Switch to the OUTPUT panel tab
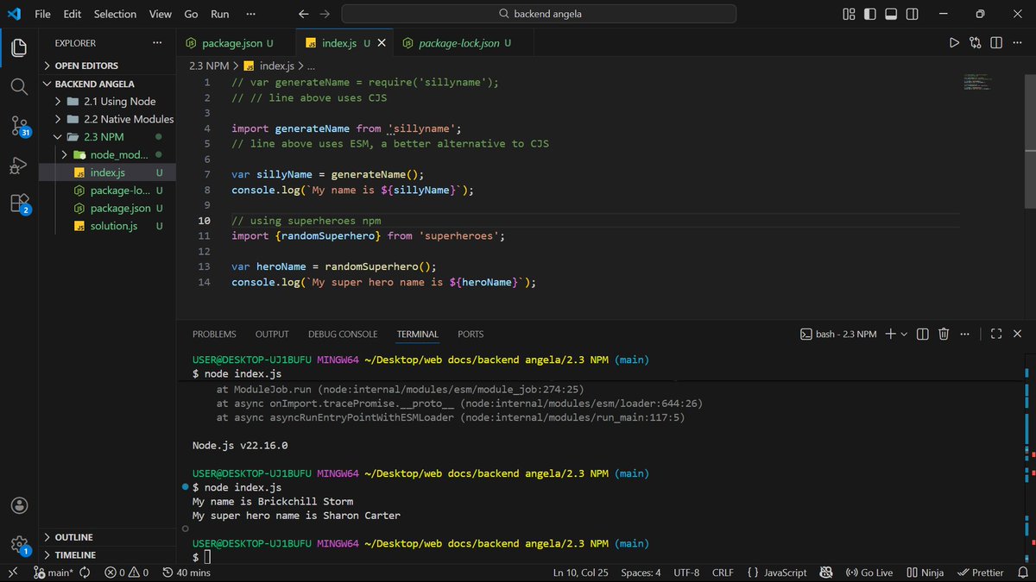This screenshot has height=582, width=1036. 272,334
